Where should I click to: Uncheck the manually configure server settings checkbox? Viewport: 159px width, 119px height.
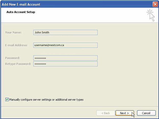pos(7,100)
